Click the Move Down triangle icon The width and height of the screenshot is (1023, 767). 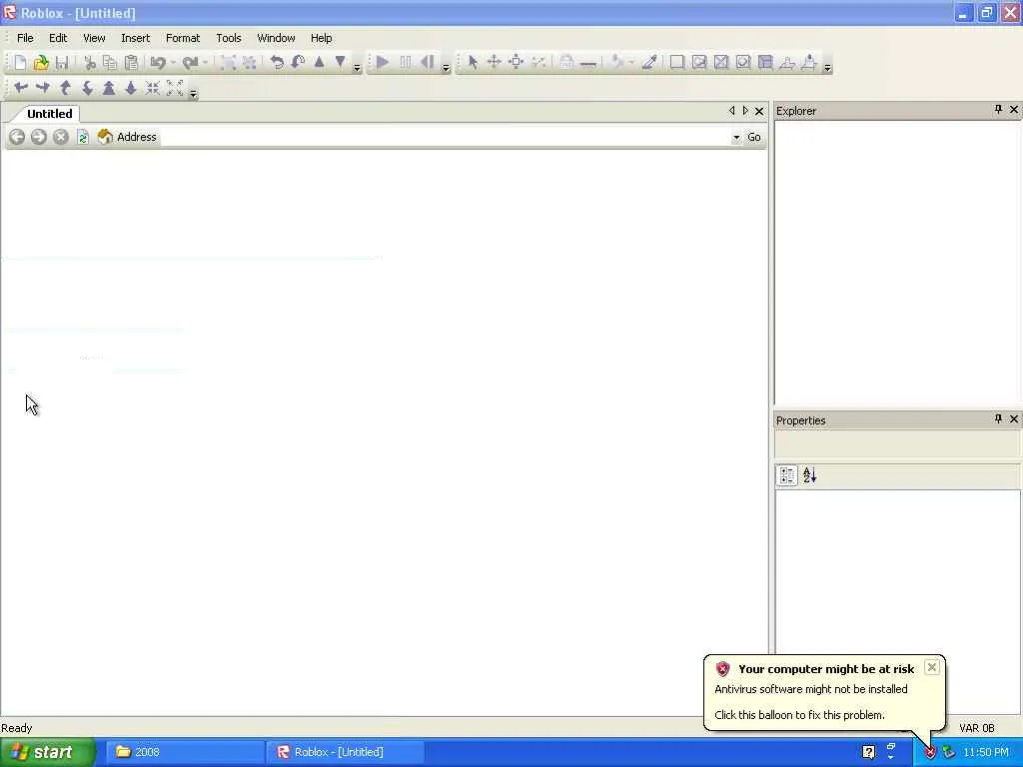[x=340, y=63]
